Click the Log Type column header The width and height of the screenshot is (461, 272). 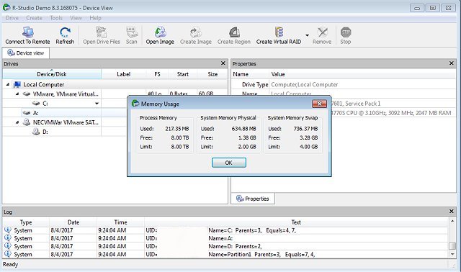[26, 222]
